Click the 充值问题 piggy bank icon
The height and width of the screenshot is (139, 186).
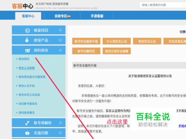(28, 133)
